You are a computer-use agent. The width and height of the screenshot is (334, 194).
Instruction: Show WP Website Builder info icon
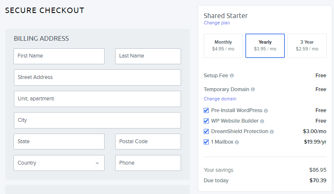click(262, 121)
